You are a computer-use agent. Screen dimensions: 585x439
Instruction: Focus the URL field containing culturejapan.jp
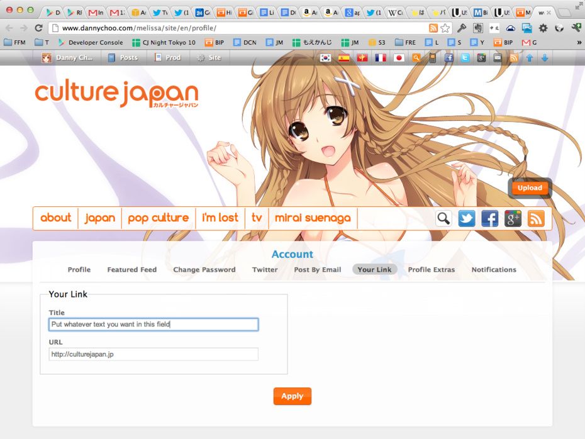coord(153,354)
